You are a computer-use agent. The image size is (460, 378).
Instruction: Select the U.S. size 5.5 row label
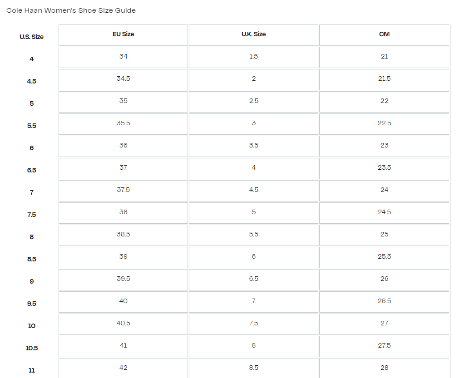(x=31, y=126)
